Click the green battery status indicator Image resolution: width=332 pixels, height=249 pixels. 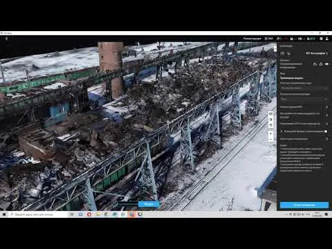click(x=311, y=39)
